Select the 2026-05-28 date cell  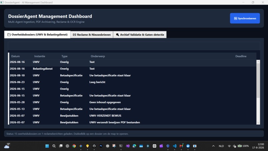coord(17,102)
